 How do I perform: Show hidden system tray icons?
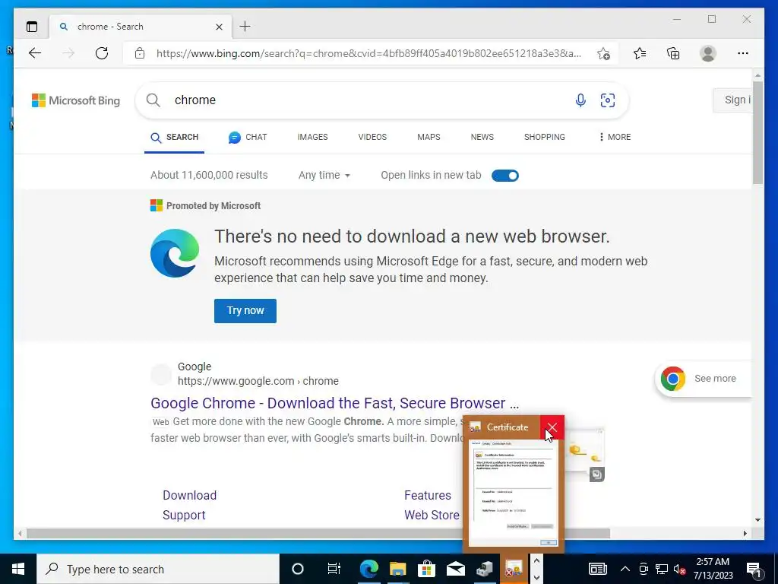(625, 569)
